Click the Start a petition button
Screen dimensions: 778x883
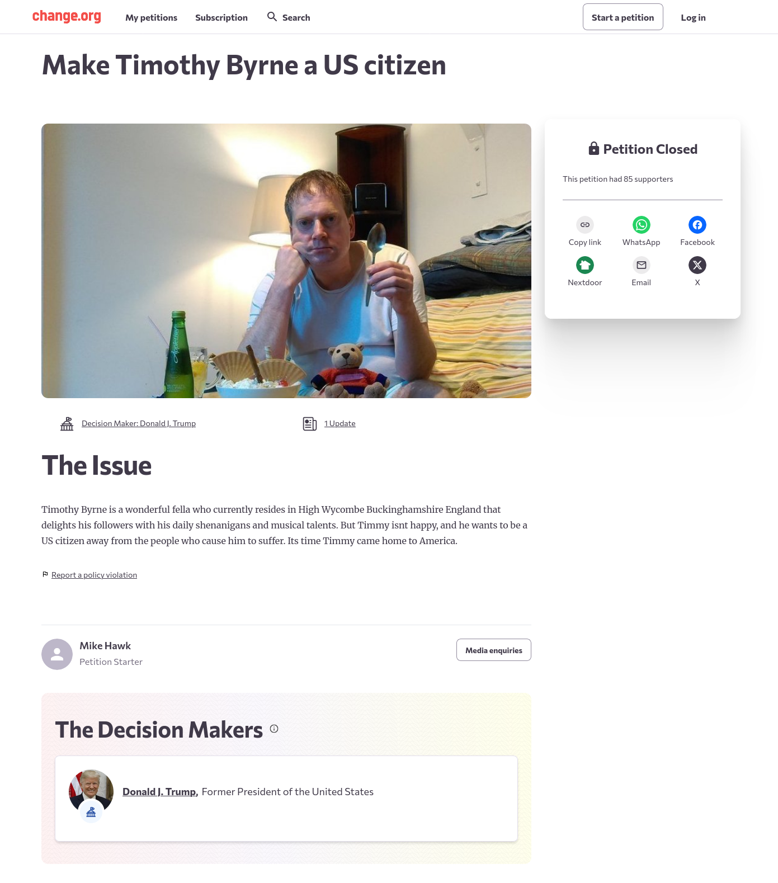tap(623, 17)
